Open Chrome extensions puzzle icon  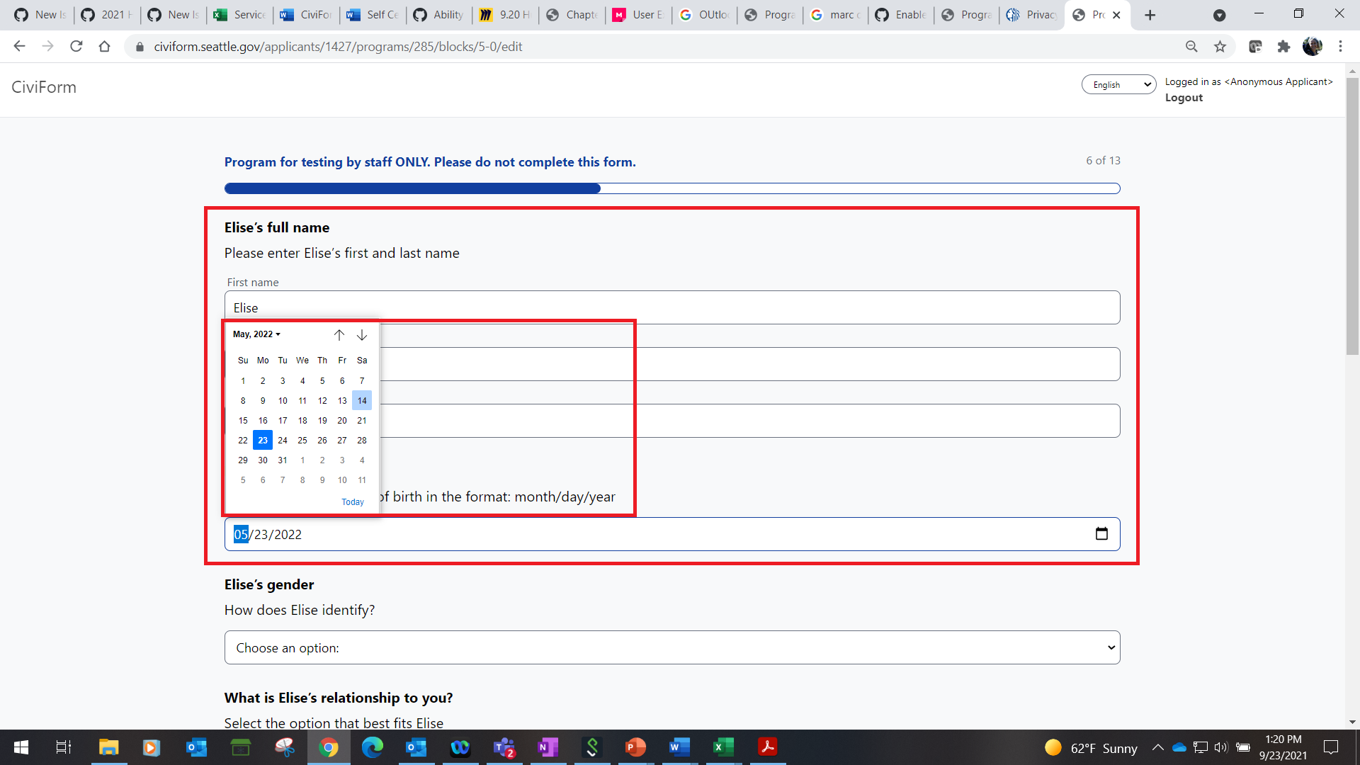point(1283,47)
